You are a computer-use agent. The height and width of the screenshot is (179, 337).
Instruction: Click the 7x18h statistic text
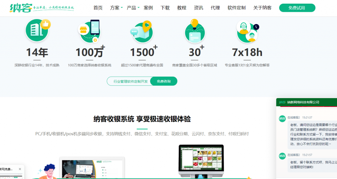tap(247, 52)
